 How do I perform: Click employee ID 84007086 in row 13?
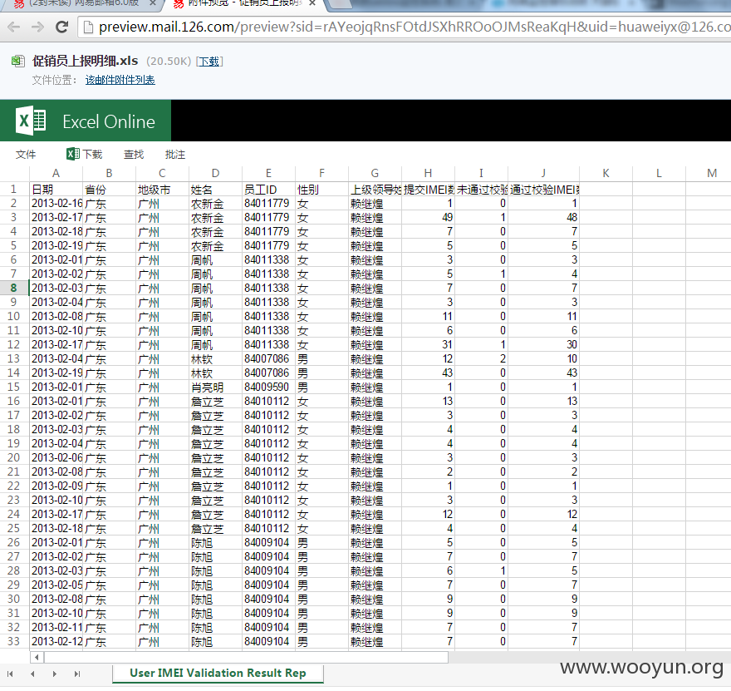[268, 358]
